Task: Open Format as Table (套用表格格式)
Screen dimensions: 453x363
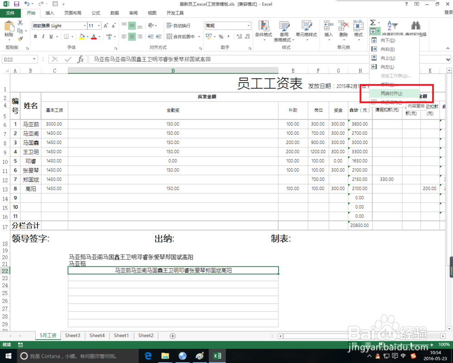Action: coord(284,30)
